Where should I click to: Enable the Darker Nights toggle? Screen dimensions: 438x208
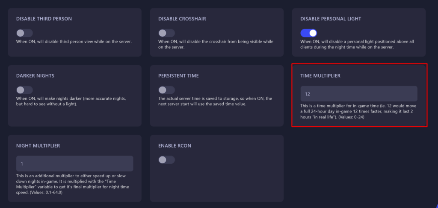click(x=24, y=90)
